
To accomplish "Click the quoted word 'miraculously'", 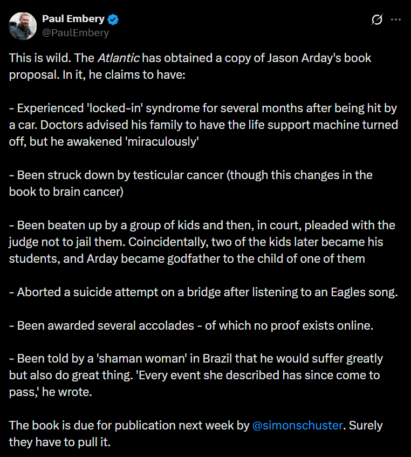I will click(162, 142).
